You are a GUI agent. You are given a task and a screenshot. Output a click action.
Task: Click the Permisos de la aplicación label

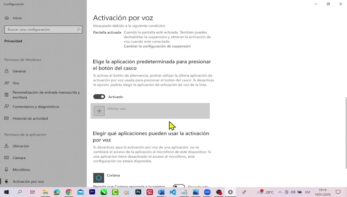[25, 134]
